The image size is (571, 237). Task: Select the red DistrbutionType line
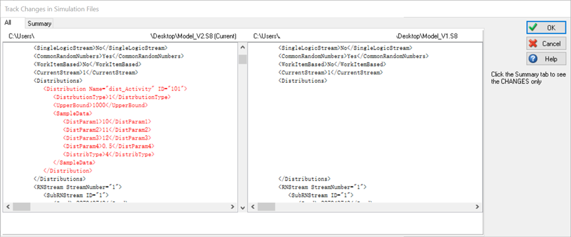(112, 97)
